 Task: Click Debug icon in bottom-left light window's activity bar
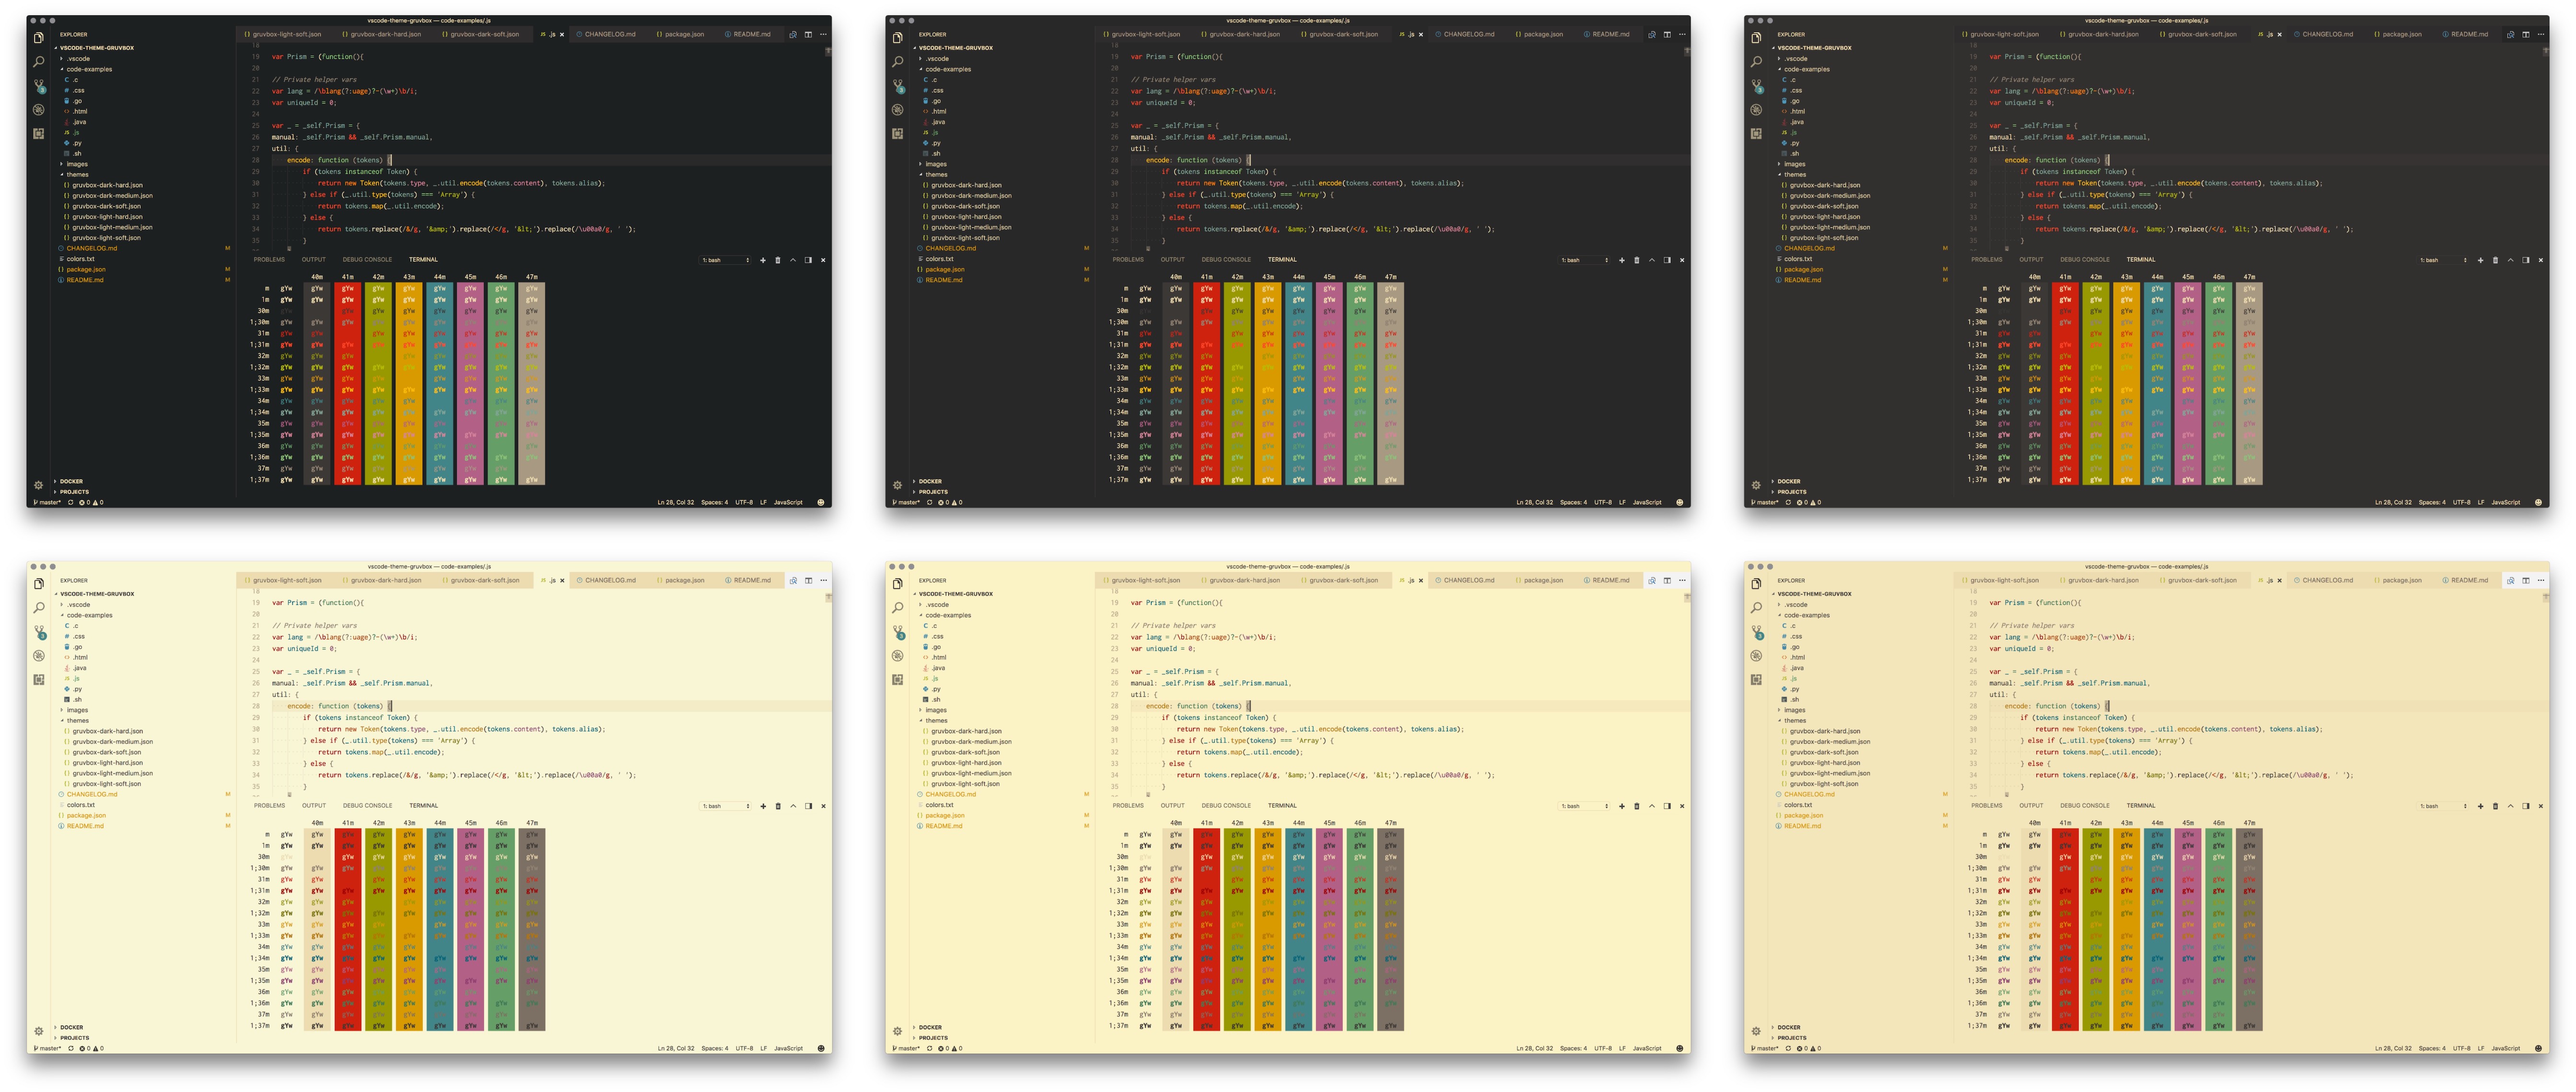coord(39,656)
